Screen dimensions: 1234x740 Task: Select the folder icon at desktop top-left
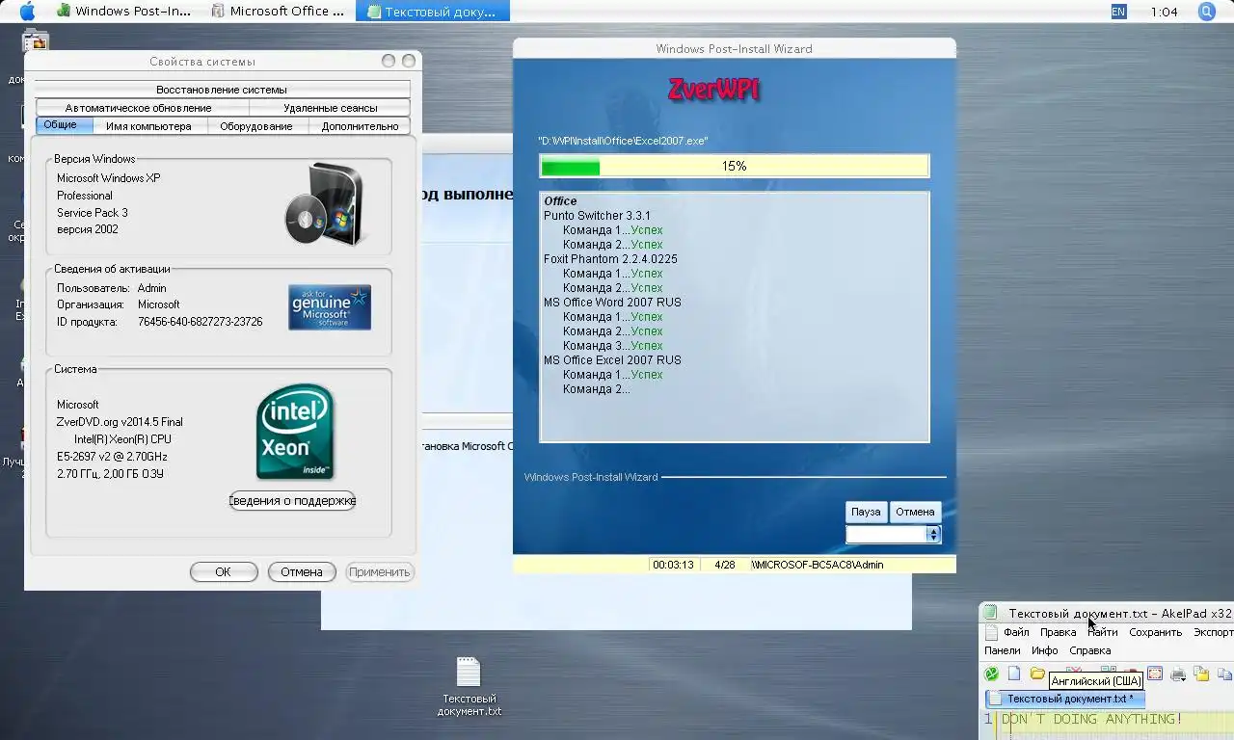coord(35,40)
